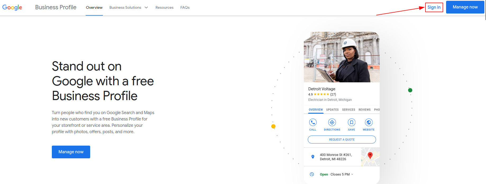
Task: Click the electrician photo at card top
Action: pyautogui.click(x=342, y=57)
